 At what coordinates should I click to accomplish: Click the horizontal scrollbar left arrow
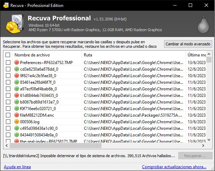(7, 145)
